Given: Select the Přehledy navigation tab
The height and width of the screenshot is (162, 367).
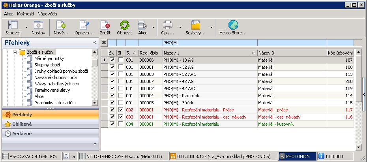Looking at the screenshot, I should tap(51, 115).
